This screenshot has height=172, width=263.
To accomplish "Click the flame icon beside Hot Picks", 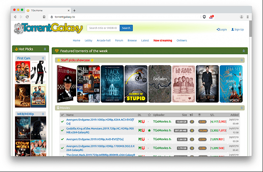I will 16,49.
